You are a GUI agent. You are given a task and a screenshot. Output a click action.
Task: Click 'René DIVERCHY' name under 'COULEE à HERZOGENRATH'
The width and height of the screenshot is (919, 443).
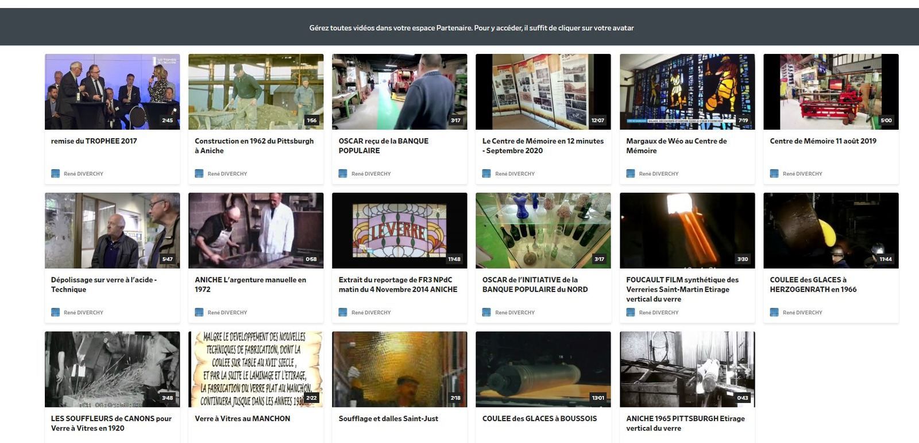click(x=802, y=313)
